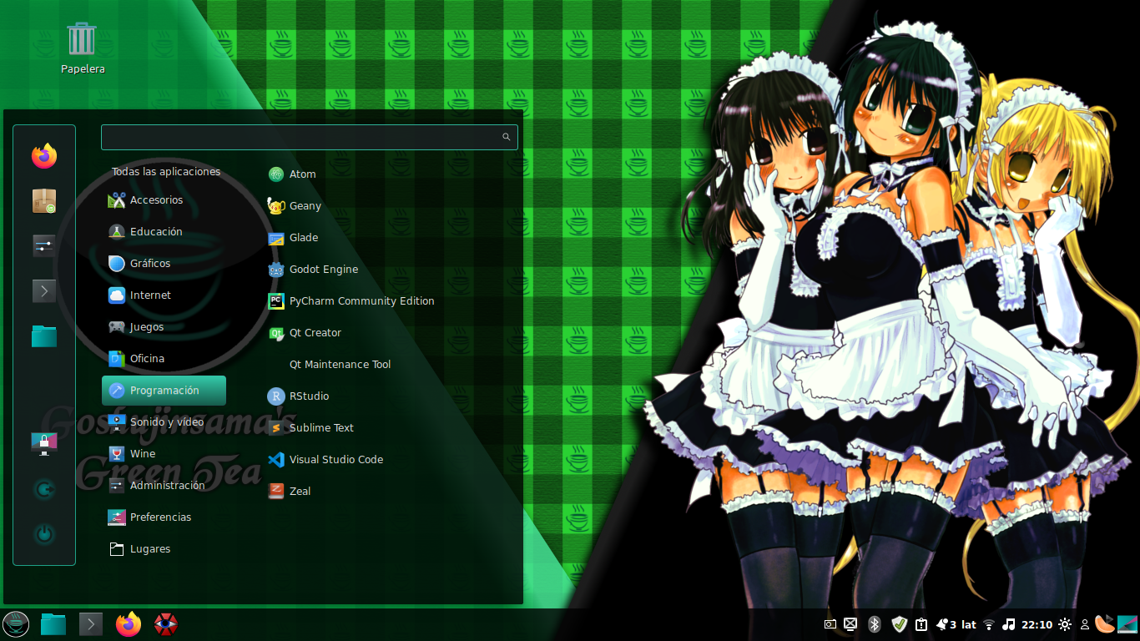Open the brightness applet in the panel
The image size is (1140, 641).
tap(1065, 624)
